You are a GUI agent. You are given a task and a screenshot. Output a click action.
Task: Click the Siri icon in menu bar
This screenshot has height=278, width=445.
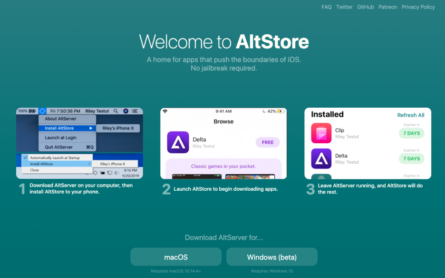tap(126, 111)
